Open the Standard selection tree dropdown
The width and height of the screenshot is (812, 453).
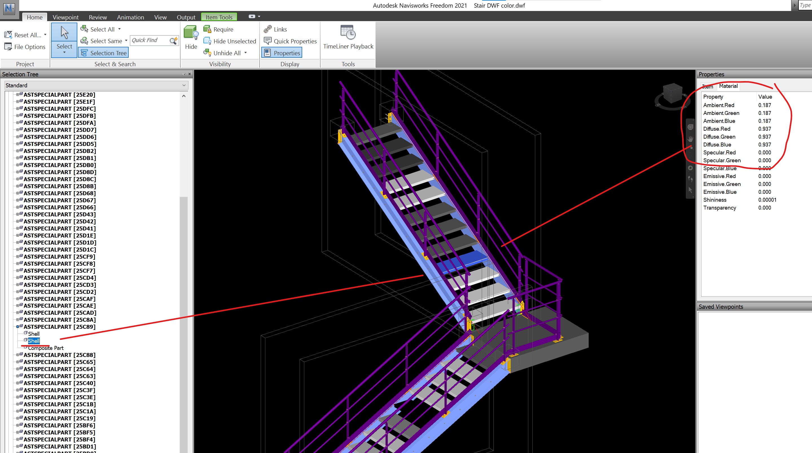(184, 85)
